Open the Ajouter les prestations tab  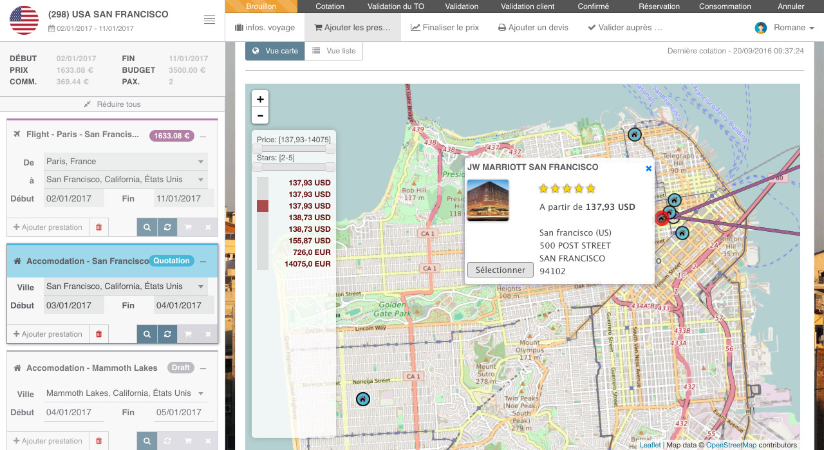352,28
